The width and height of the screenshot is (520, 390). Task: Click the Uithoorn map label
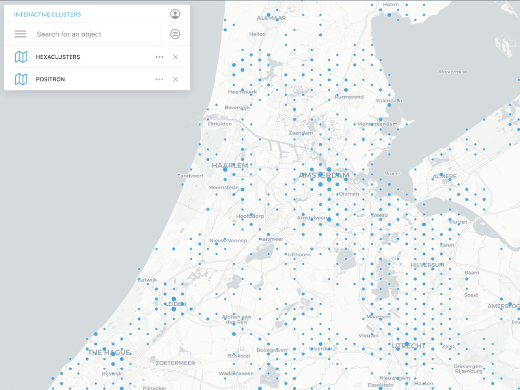coord(299,255)
